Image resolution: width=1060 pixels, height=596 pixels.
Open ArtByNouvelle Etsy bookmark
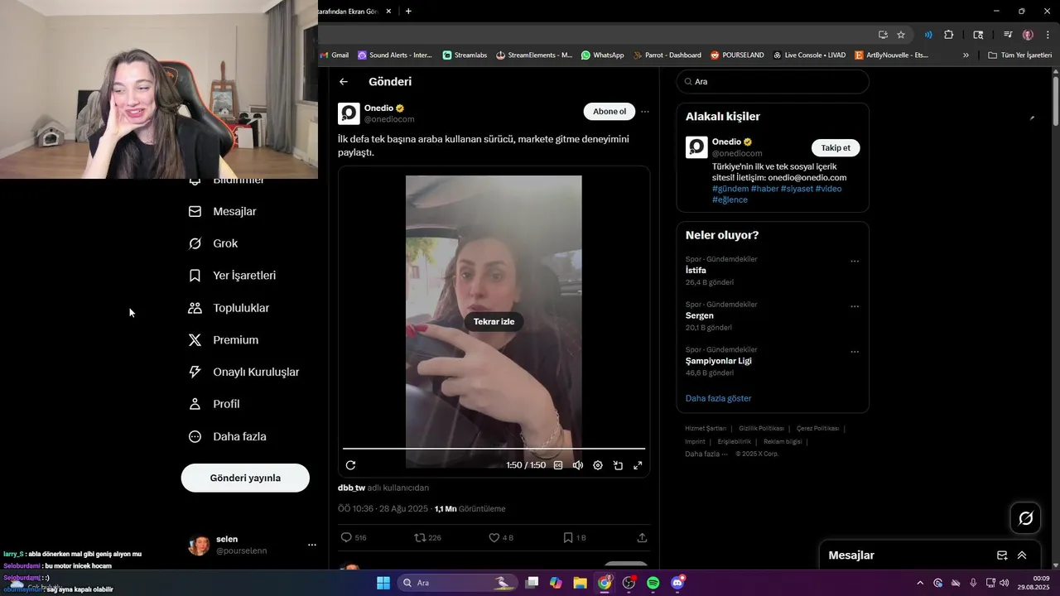tap(891, 55)
